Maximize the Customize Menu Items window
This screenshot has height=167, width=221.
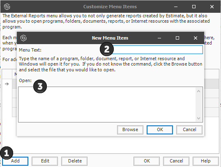[194, 7]
